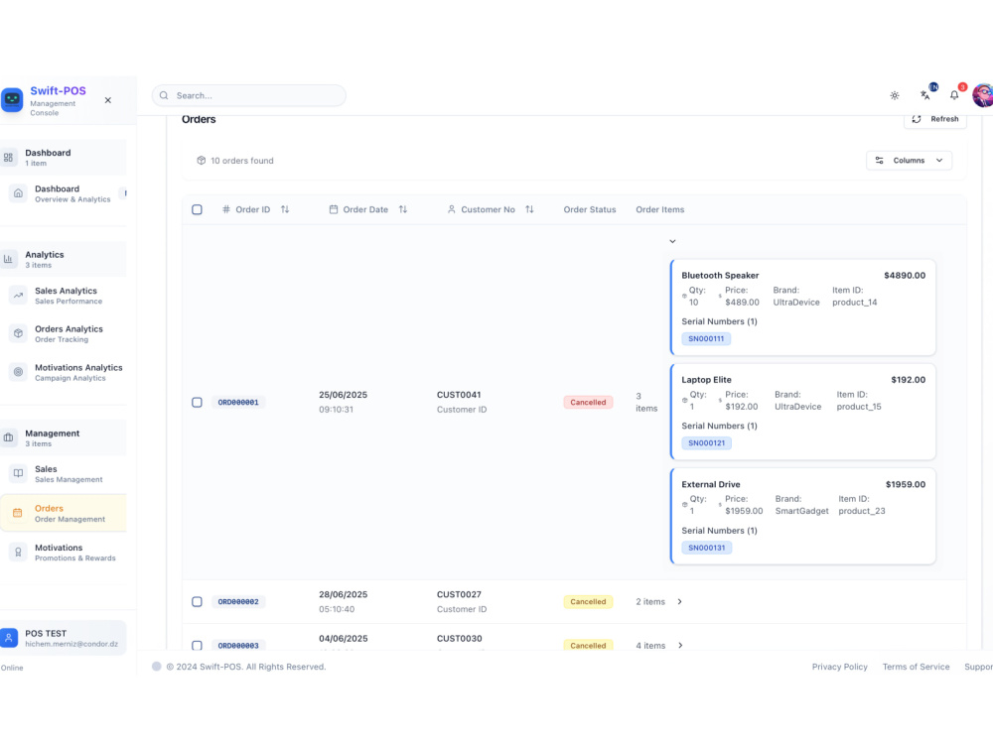Click the POS TEST user icon

(x=9, y=638)
